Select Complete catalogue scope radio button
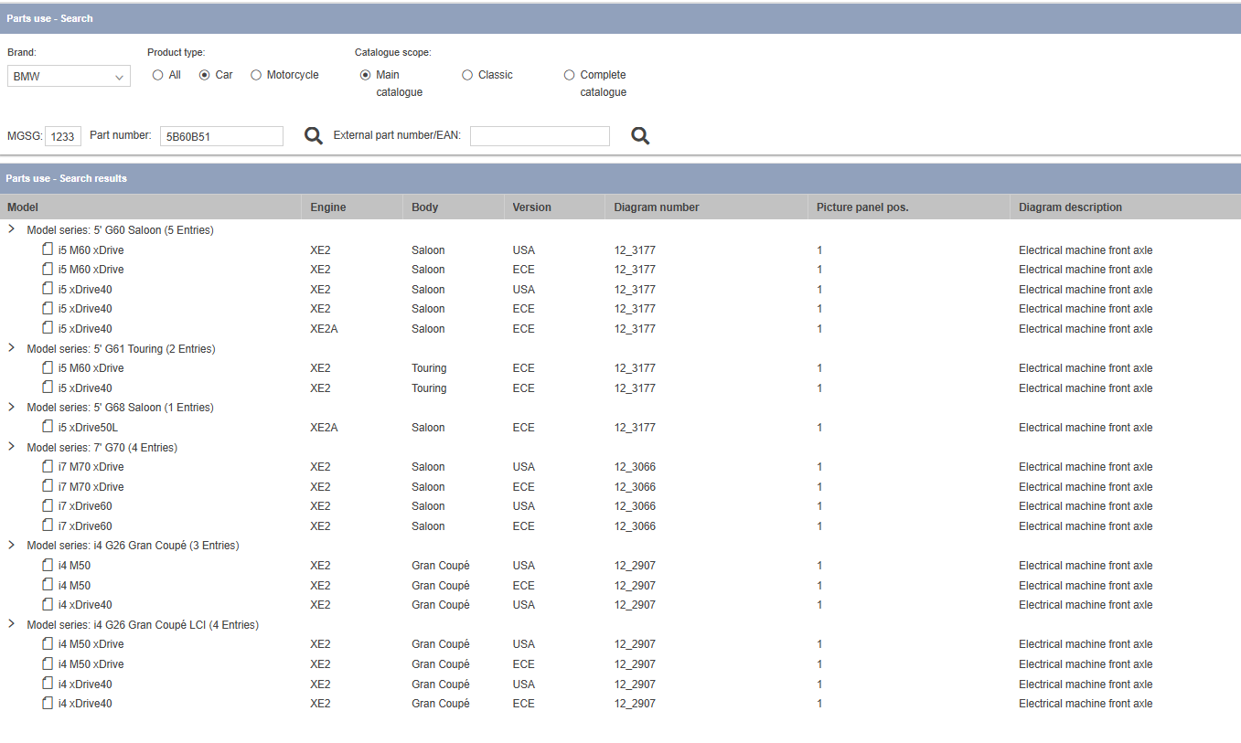The height and width of the screenshot is (743, 1241). tap(570, 75)
